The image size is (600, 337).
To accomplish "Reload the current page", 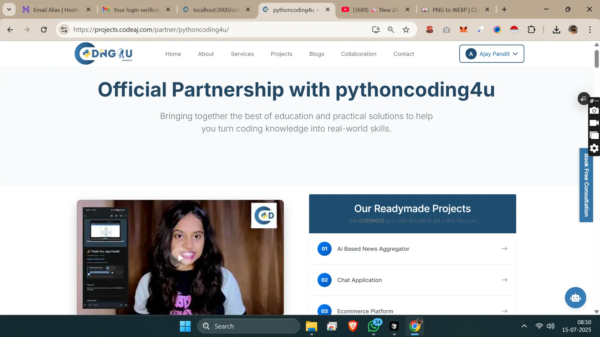I will (x=44, y=30).
